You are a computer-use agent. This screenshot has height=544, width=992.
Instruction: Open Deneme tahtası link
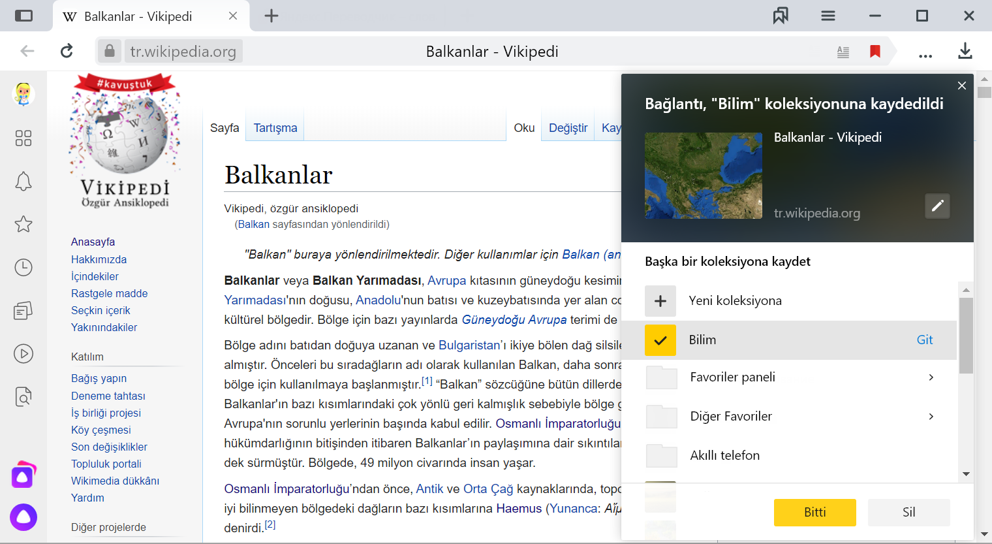[x=108, y=396]
